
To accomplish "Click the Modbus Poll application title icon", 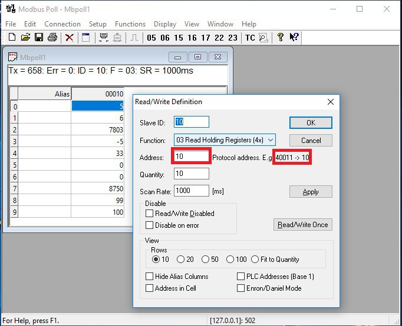I will click(x=11, y=9).
